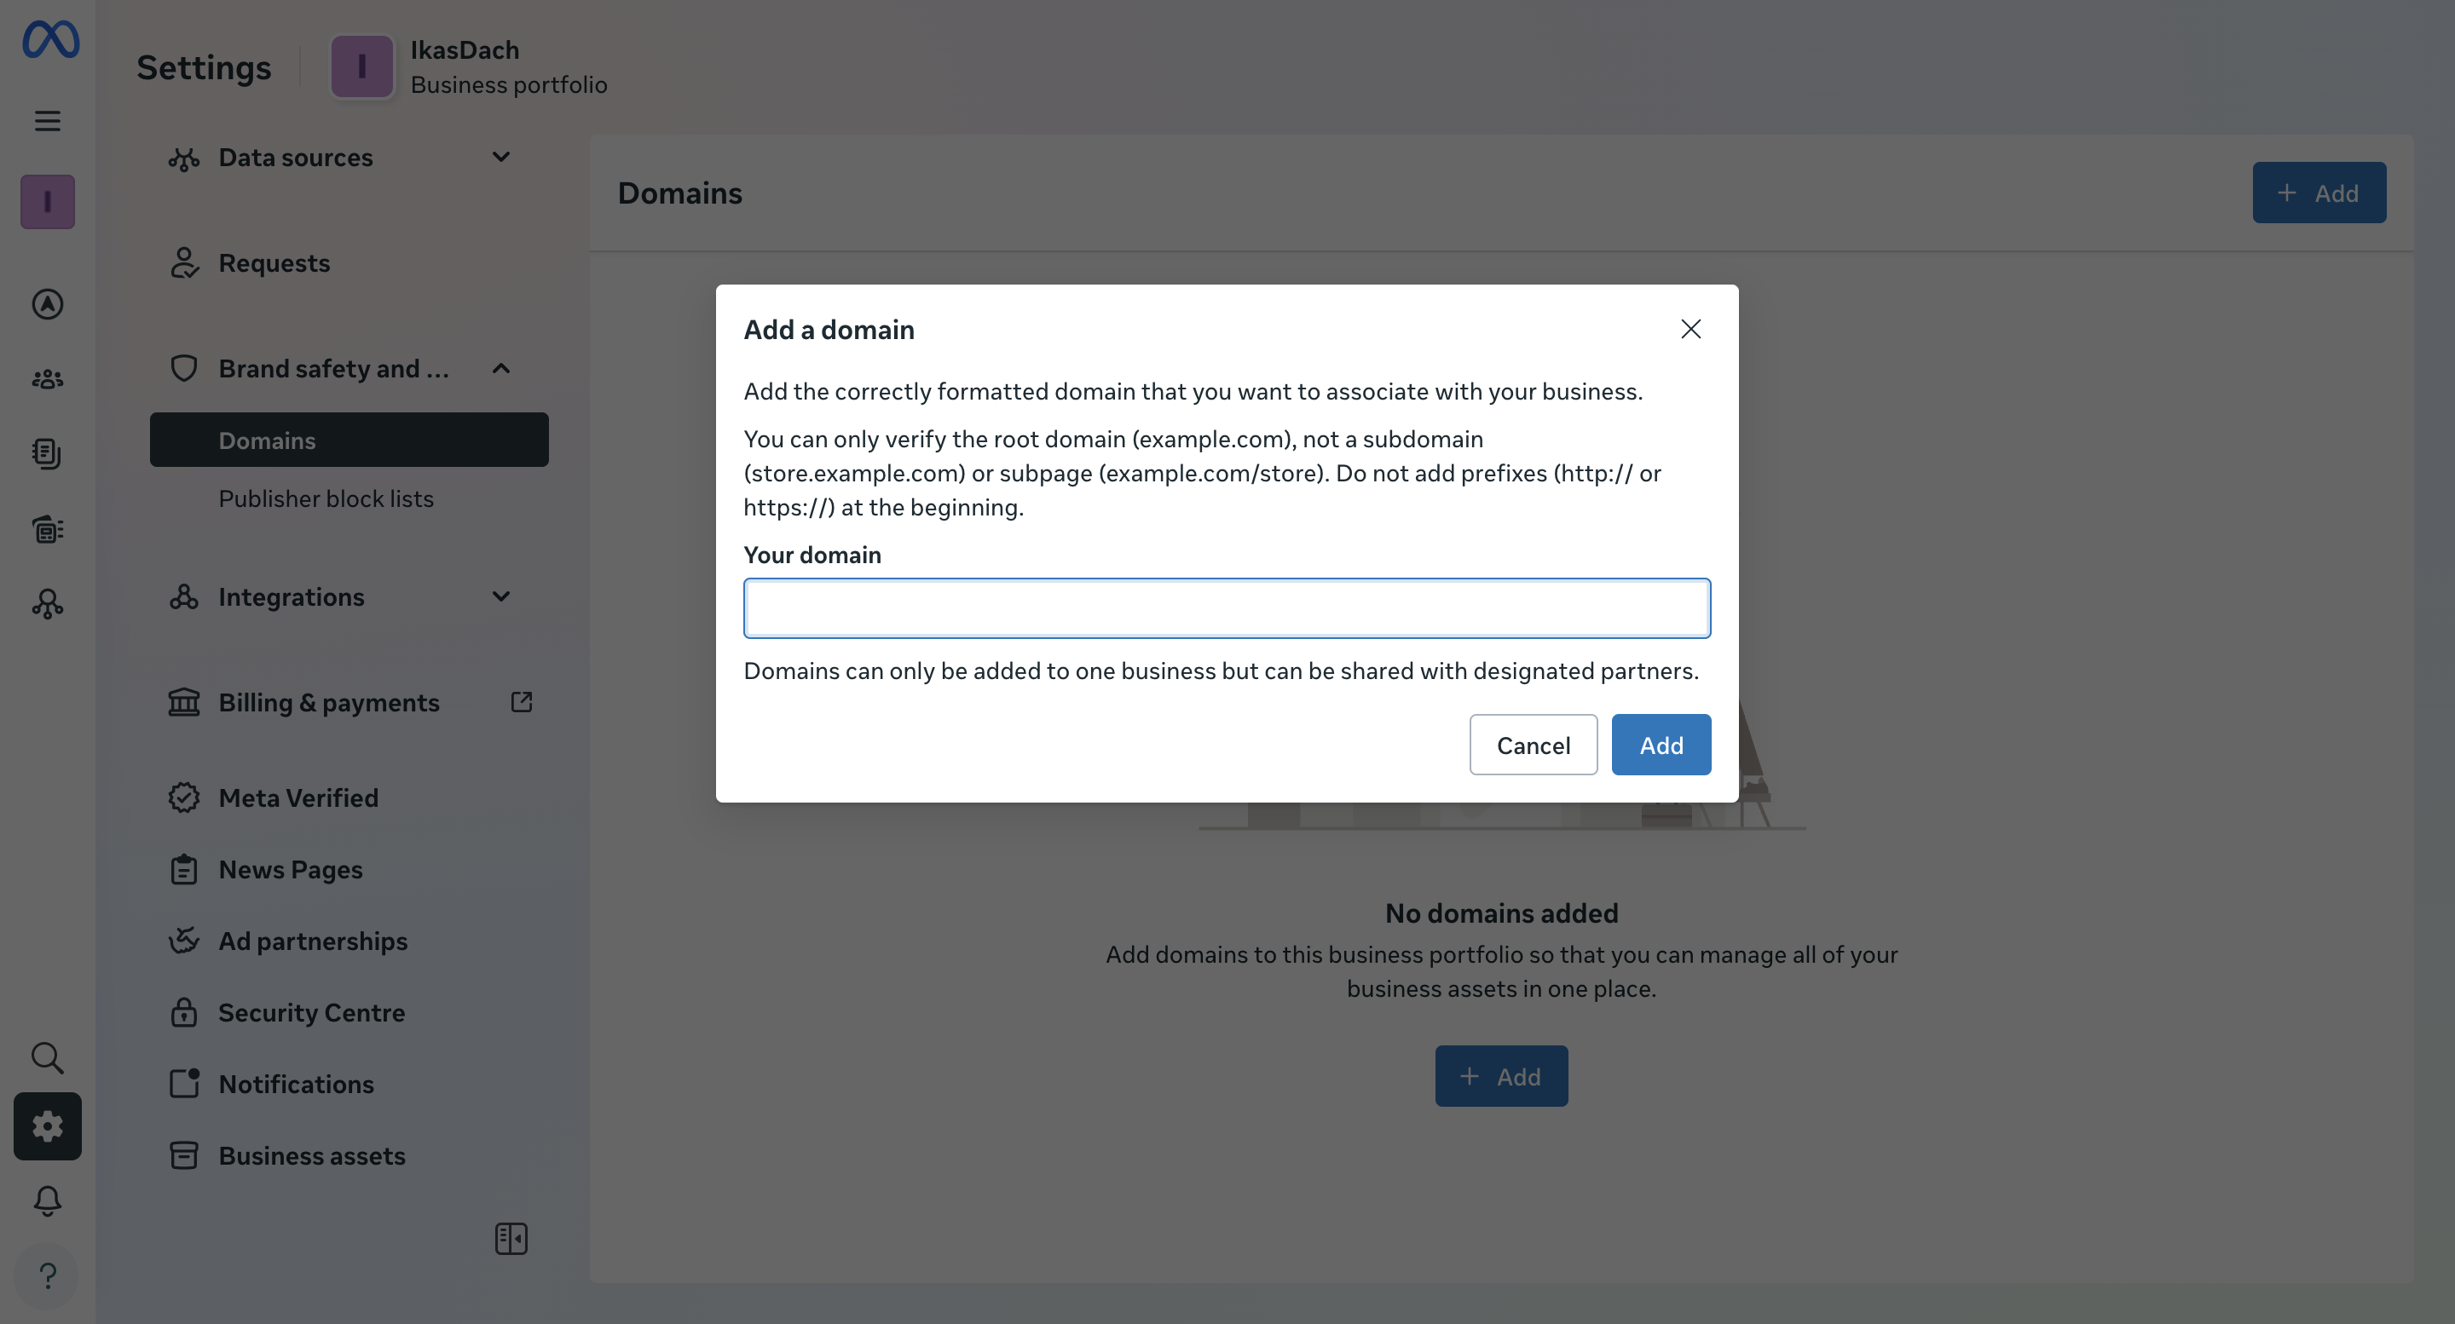Click the "No domains added" text
Screen dimensions: 2455x1324
1502,913
